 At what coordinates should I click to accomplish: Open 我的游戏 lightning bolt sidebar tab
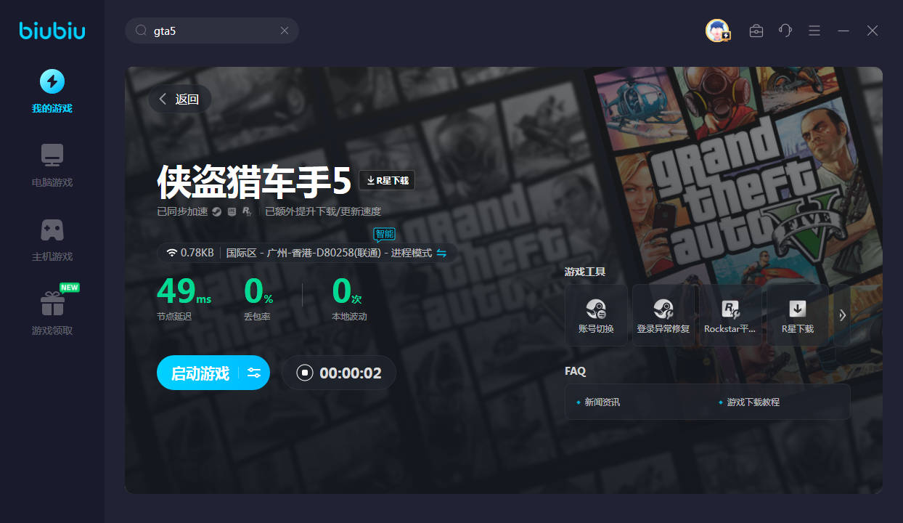pyautogui.click(x=52, y=92)
